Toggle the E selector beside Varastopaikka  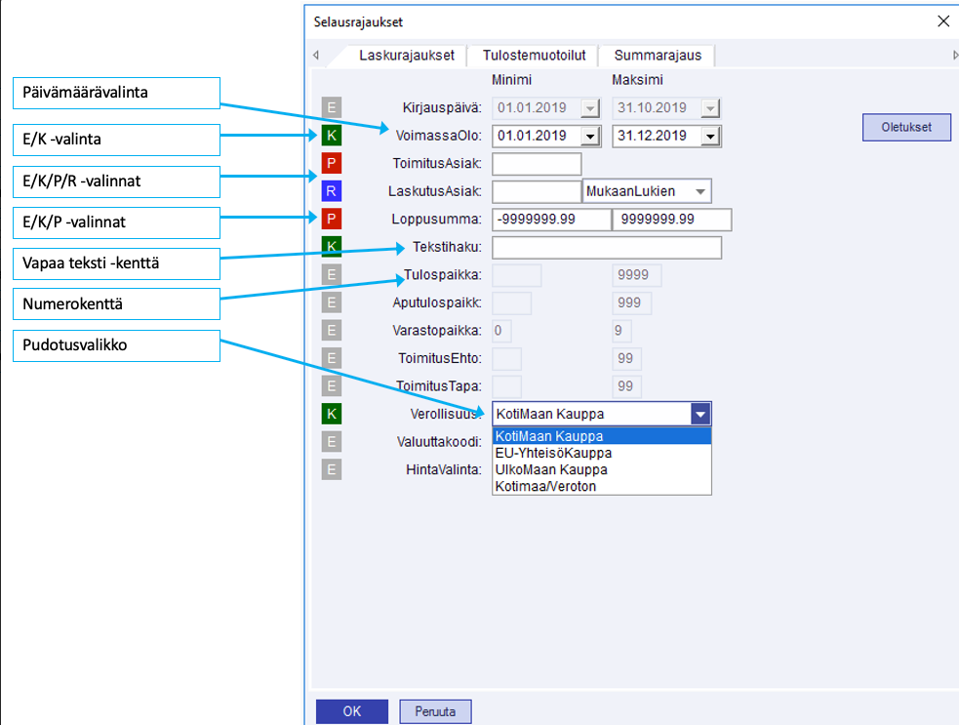pyautogui.click(x=332, y=331)
